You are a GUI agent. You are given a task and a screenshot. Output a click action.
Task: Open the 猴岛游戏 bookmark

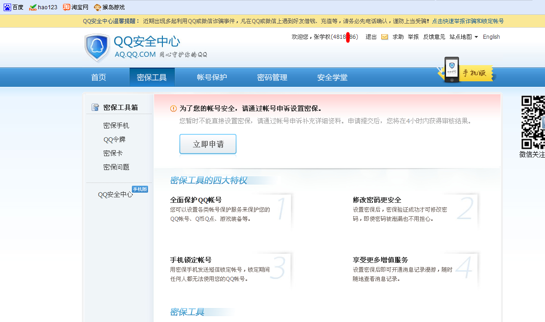(109, 7)
